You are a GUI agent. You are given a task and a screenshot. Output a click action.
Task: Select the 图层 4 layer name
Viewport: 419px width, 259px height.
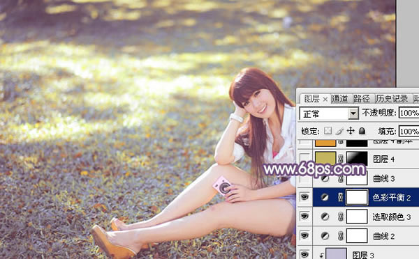(384, 159)
